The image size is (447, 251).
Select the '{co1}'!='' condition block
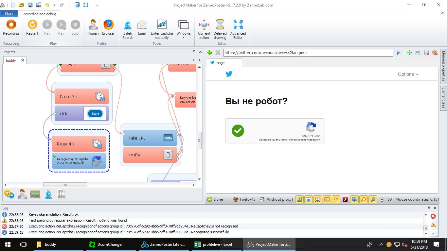pos(150,155)
